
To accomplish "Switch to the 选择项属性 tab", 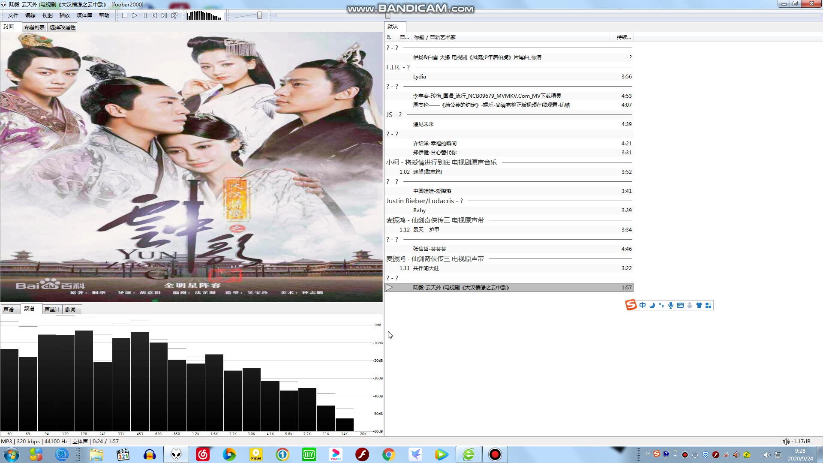I will [x=63, y=27].
